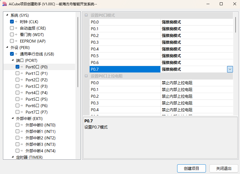This screenshot has height=174, width=240.
Task: Open the P0.7 mode dropdown arrow
Action: (230, 69)
